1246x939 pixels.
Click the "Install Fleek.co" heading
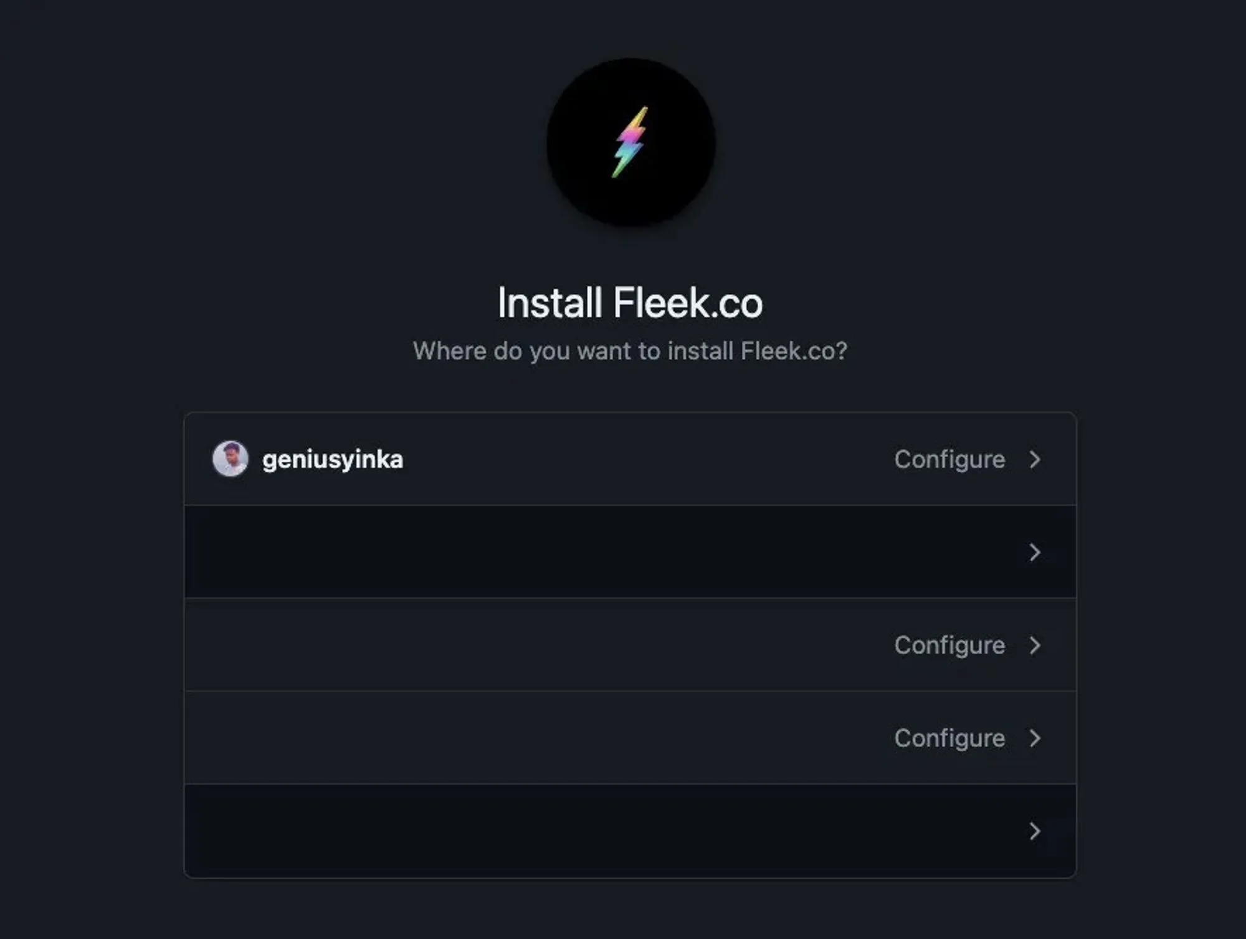tap(630, 303)
